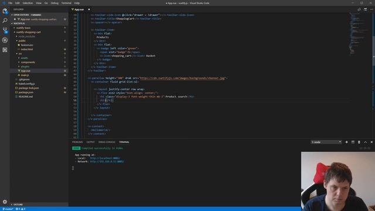Open favicon.ico in the file tree

coord(27,45)
